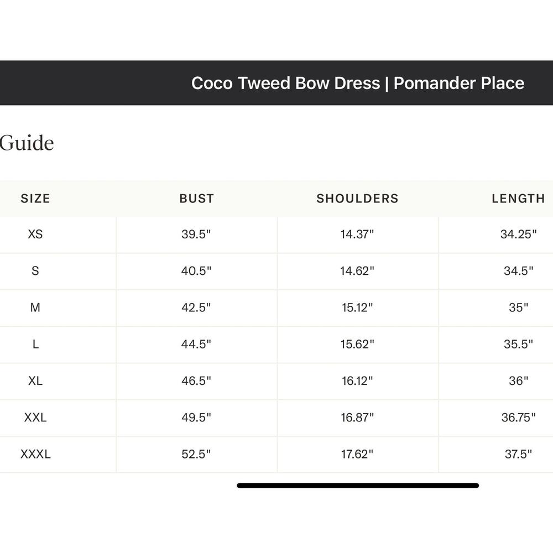Click the 39.5" bust value for XS
The image size is (553, 553).
[x=196, y=234]
